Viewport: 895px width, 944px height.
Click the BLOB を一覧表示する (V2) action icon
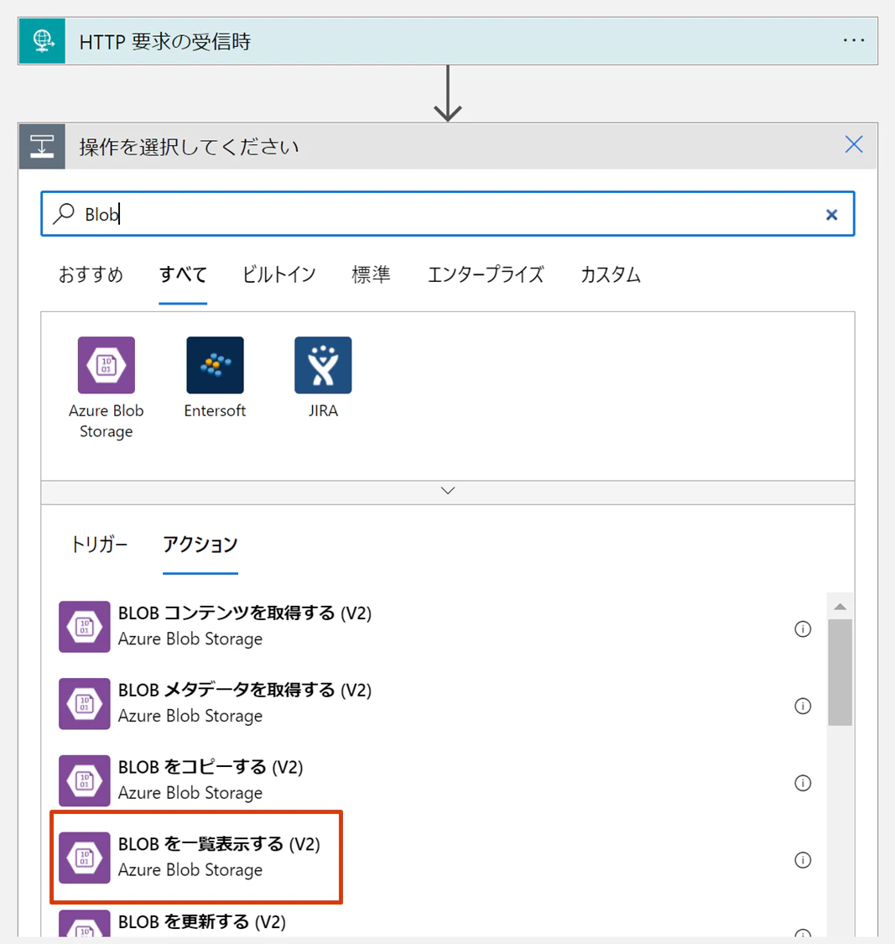tap(84, 858)
